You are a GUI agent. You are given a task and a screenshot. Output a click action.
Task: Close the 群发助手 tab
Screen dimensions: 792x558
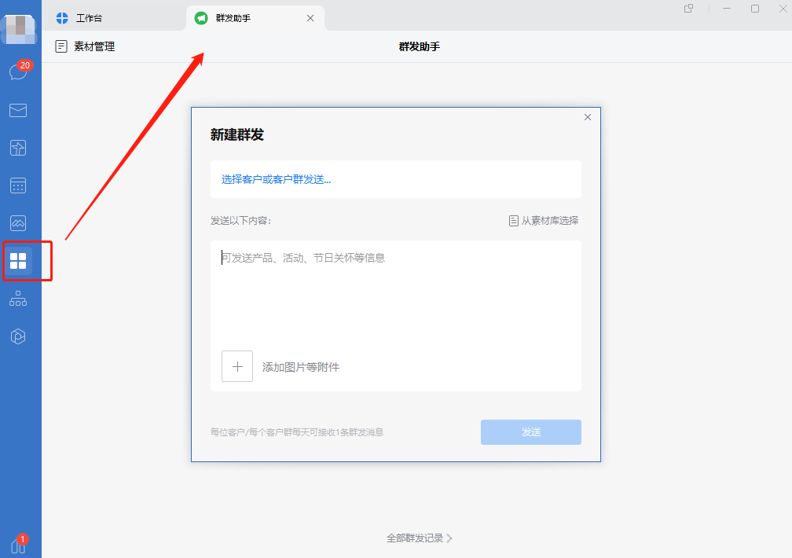pyautogui.click(x=310, y=17)
